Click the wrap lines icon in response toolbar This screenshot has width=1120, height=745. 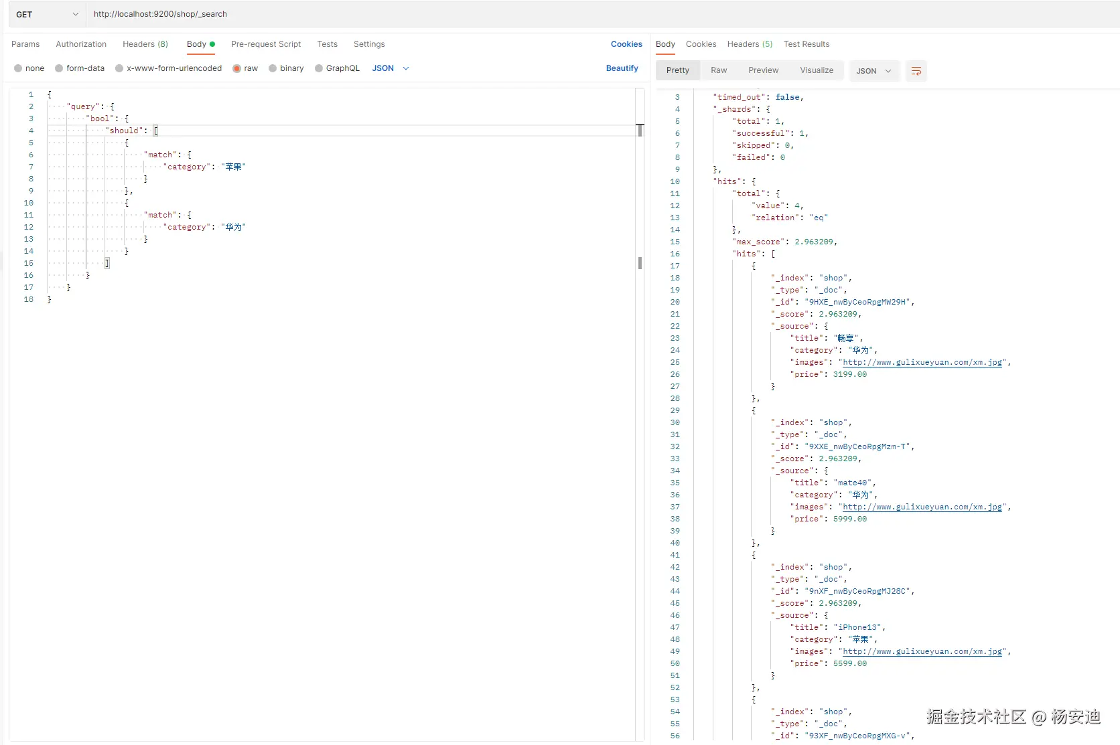[916, 71]
